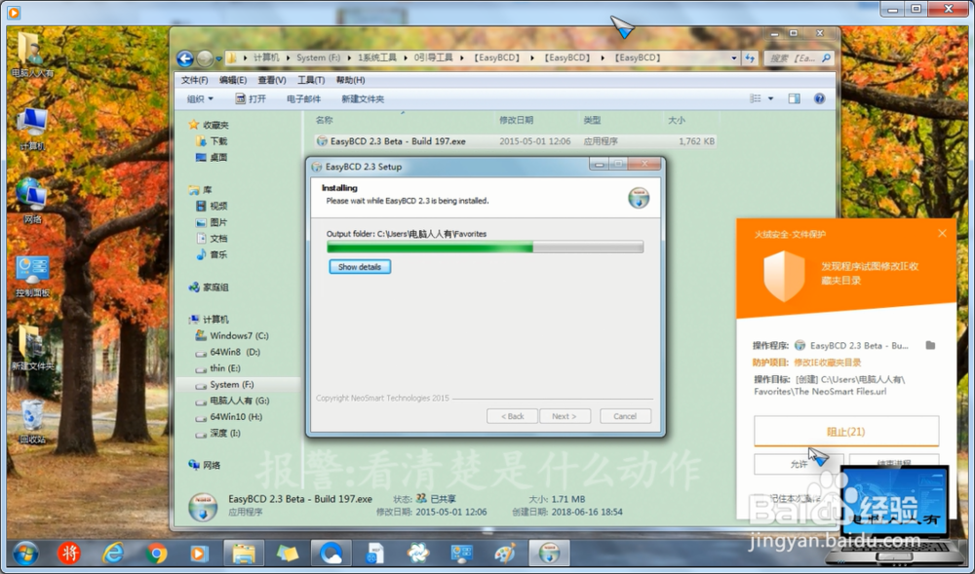
Task: Open the recent pages dropdown beside Forward
Action: pyautogui.click(x=218, y=59)
